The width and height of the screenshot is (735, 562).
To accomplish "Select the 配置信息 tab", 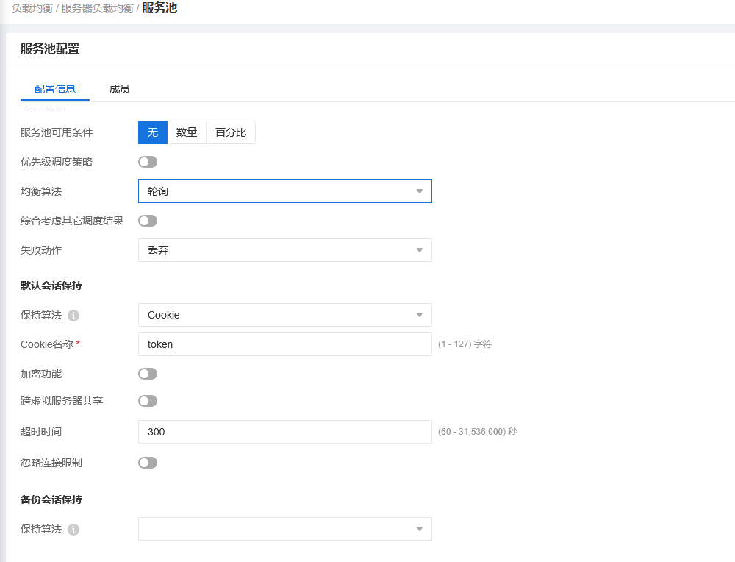I will click(x=55, y=89).
